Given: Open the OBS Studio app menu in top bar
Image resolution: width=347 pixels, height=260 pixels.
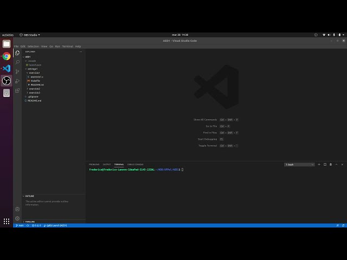Looking at the screenshot, I should pyautogui.click(x=30, y=35).
